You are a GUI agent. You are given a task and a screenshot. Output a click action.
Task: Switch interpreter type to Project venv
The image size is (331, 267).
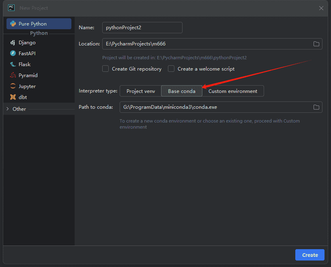(141, 91)
